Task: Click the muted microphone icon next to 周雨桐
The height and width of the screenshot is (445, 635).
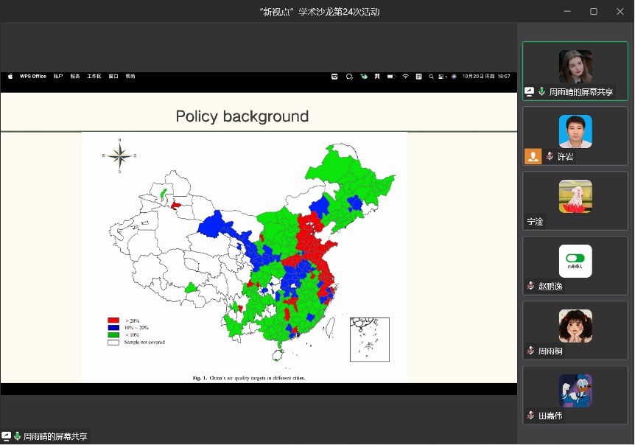Action: pos(530,351)
